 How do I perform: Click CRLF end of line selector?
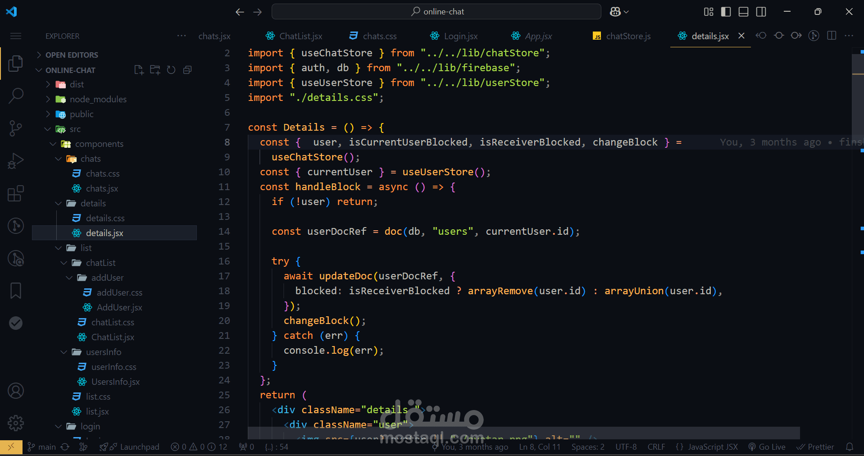pyautogui.click(x=656, y=447)
